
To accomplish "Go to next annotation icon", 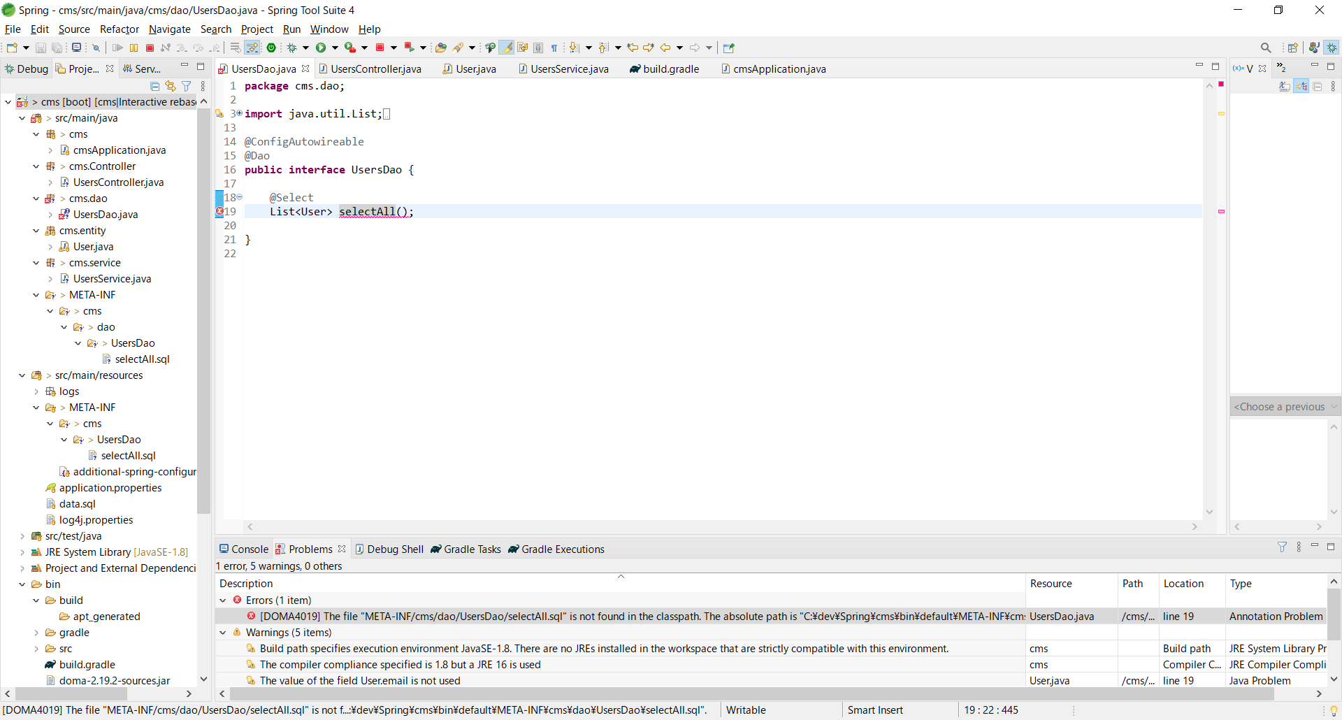I will (574, 48).
